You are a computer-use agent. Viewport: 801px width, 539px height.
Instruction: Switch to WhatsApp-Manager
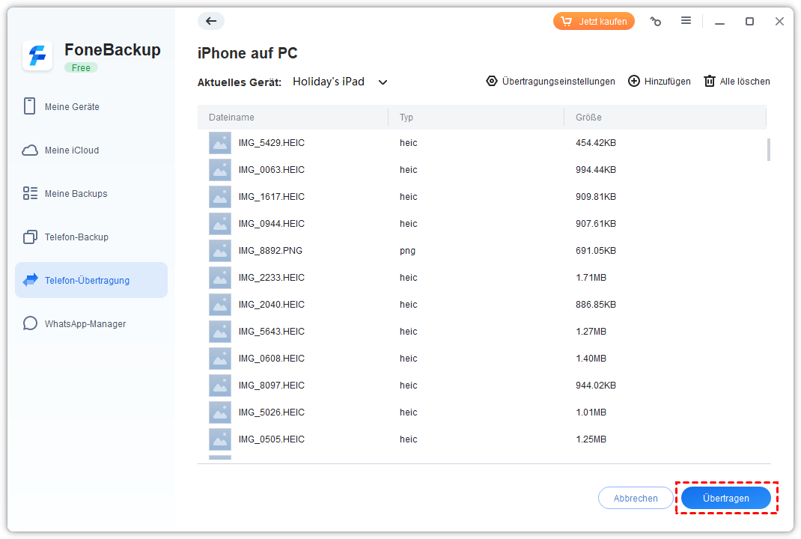85,324
